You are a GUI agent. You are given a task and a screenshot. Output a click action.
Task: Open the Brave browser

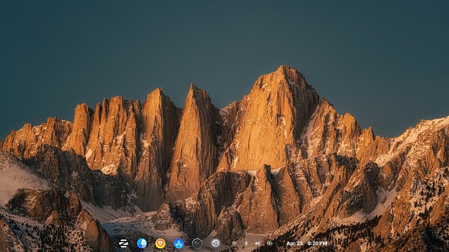(160, 244)
